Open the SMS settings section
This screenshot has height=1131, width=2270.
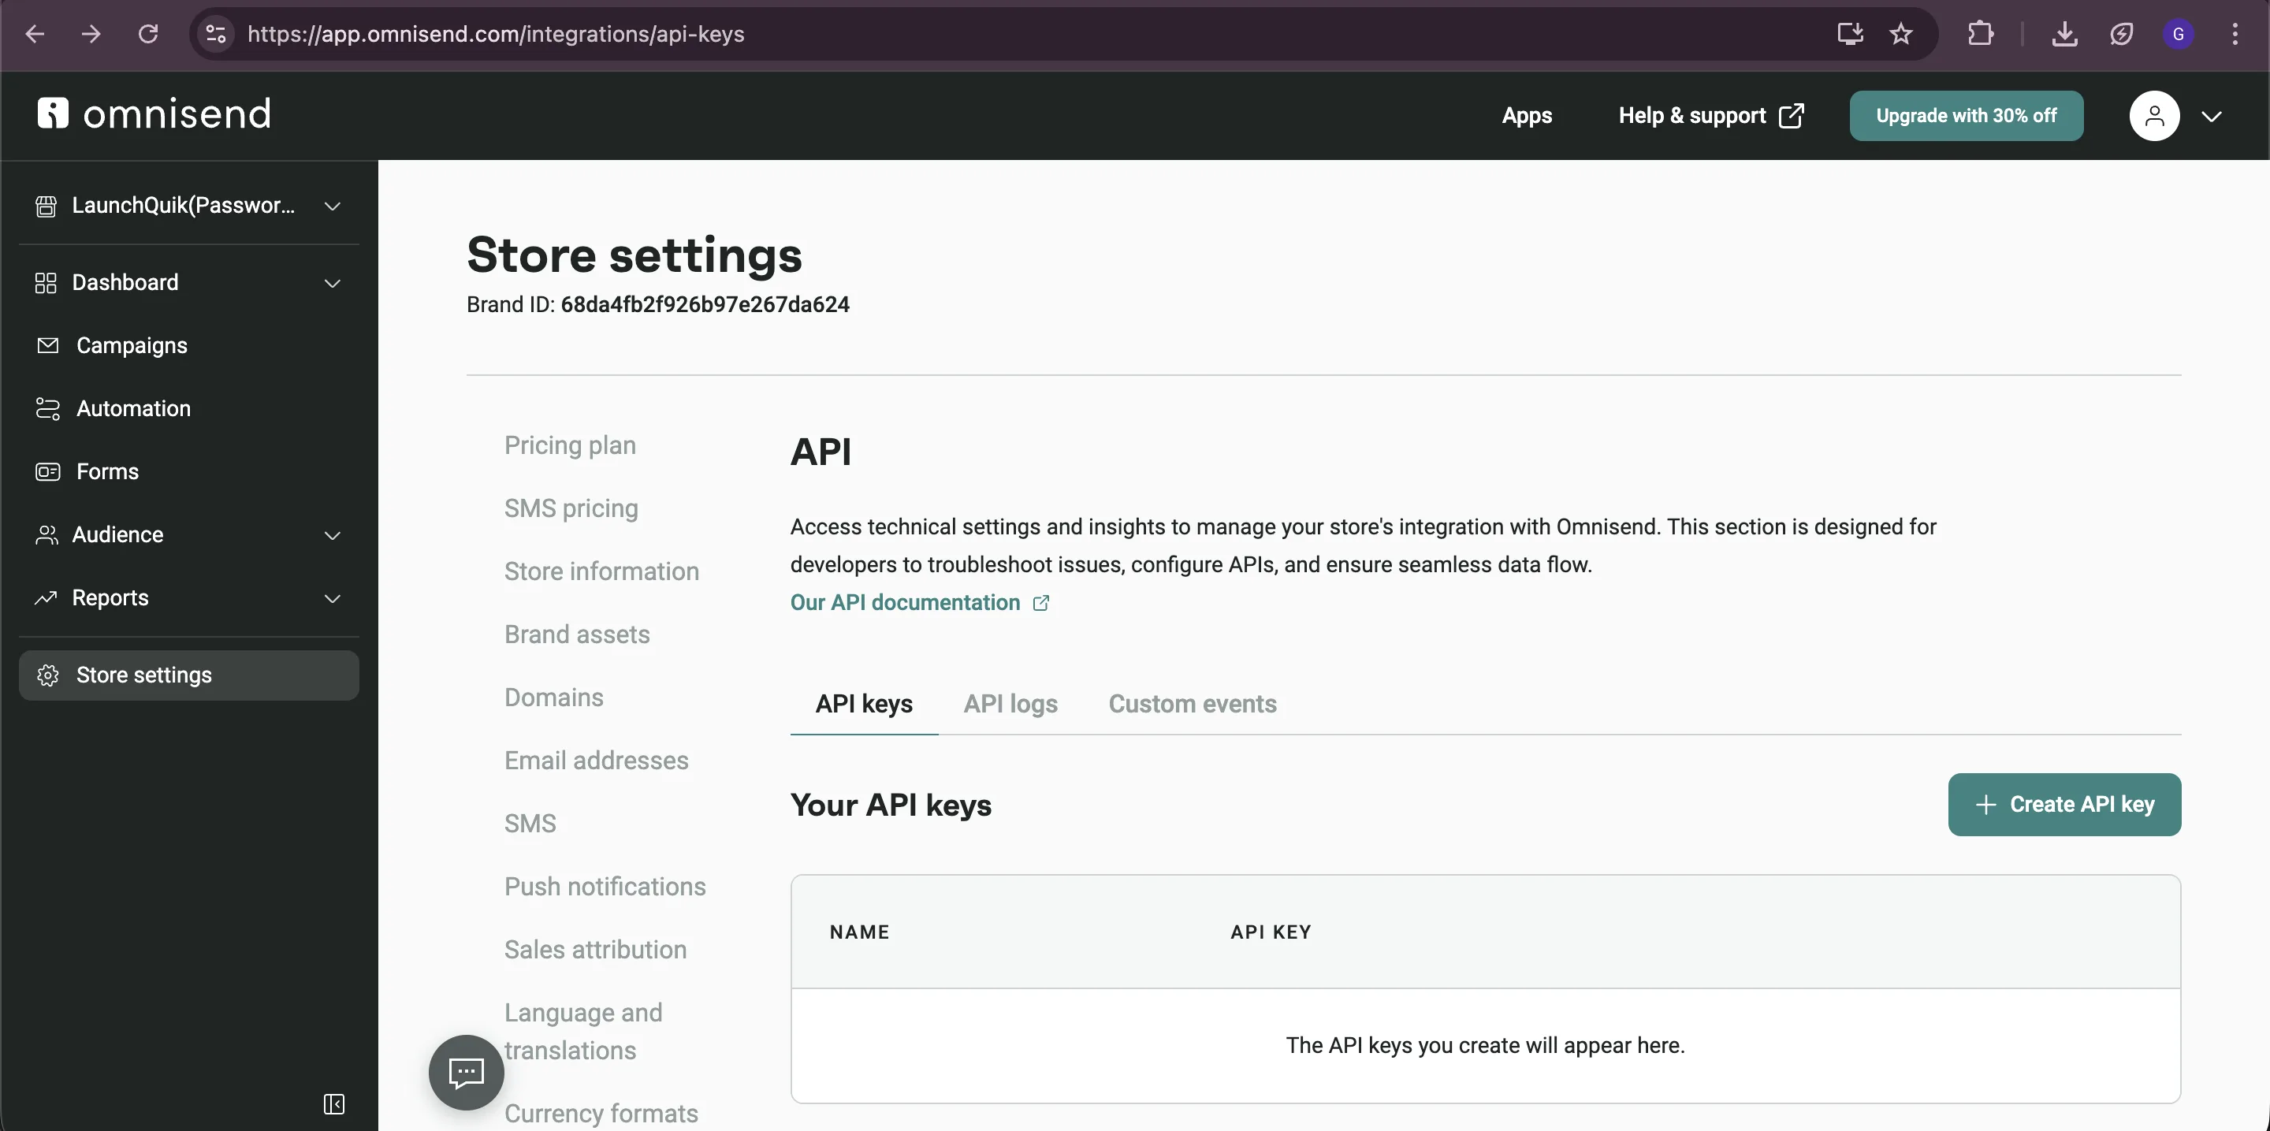click(530, 824)
